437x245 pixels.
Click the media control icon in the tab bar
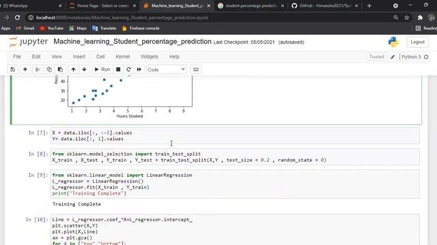pos(395,5)
